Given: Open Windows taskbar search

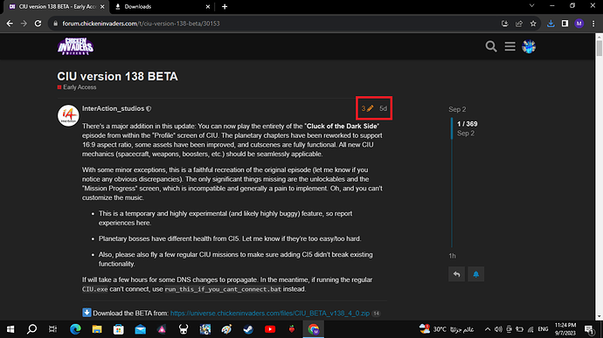Looking at the screenshot, I should (32, 329).
